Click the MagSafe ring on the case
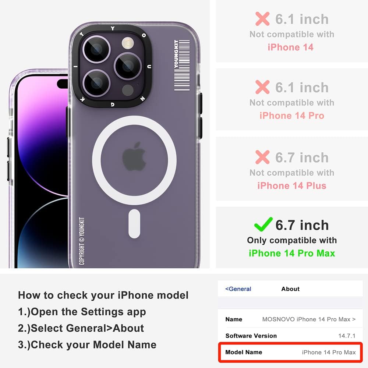Viewport: 368px width, 368px height. coord(134,160)
